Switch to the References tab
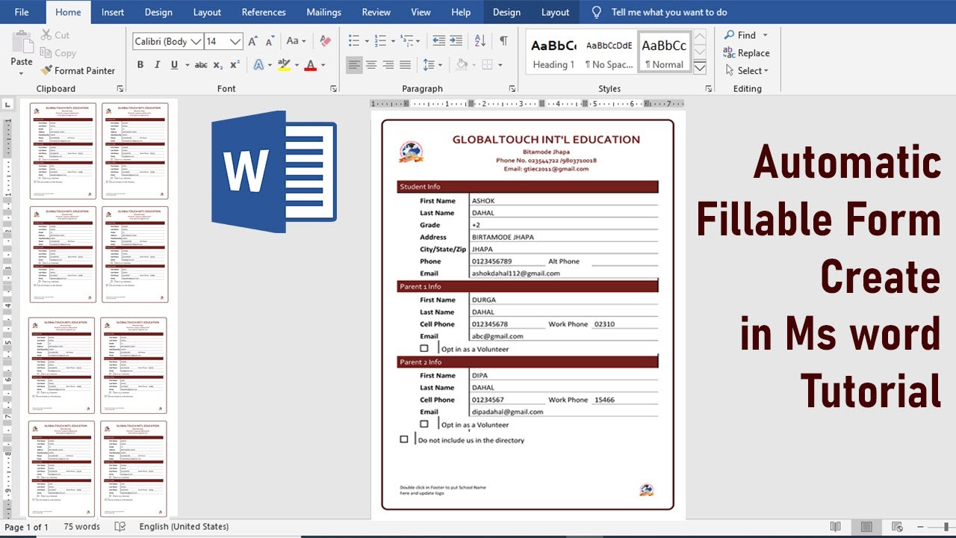This screenshot has width=956, height=538. pyautogui.click(x=264, y=12)
